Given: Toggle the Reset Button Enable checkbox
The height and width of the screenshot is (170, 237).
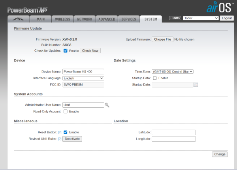Looking at the screenshot, I should point(66,132).
